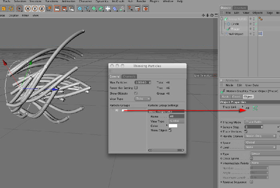Viewport: 280px width, 188px height.
Task: Click the white Color swatch
Action: (173, 126)
